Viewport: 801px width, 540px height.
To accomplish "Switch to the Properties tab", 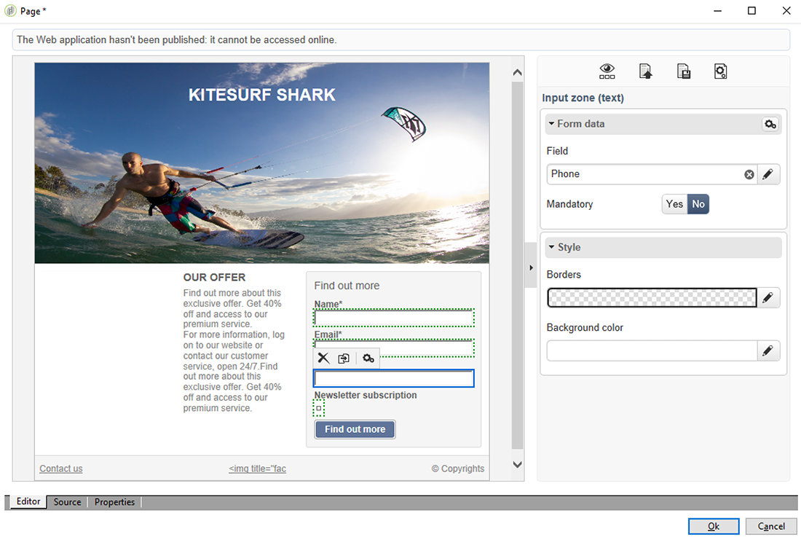I will (114, 502).
